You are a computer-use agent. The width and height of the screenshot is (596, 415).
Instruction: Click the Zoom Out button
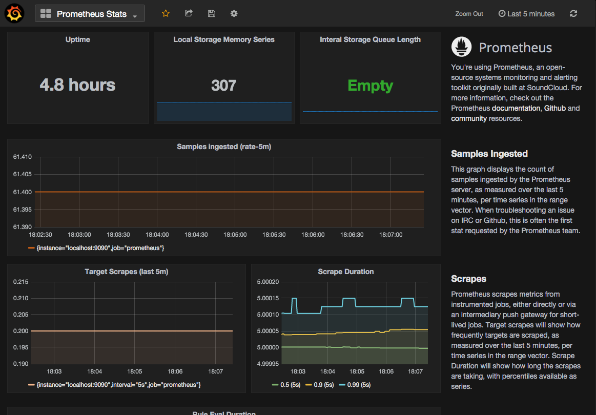[x=469, y=14]
